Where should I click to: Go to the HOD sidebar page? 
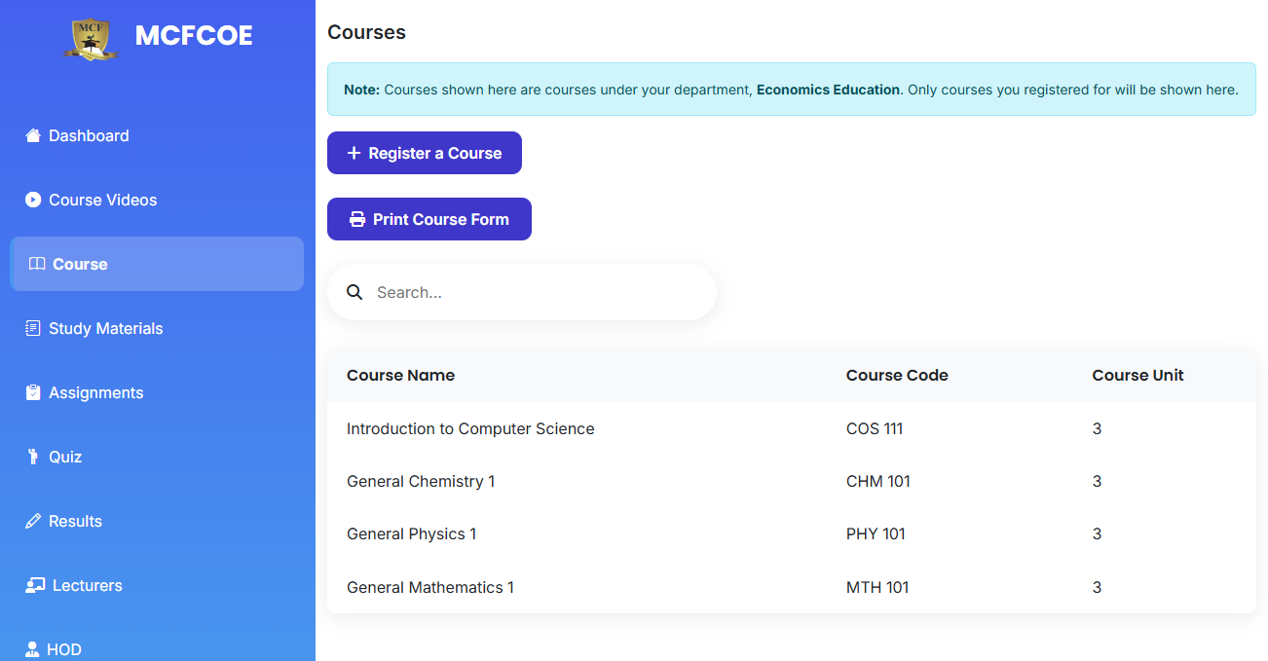click(x=63, y=649)
